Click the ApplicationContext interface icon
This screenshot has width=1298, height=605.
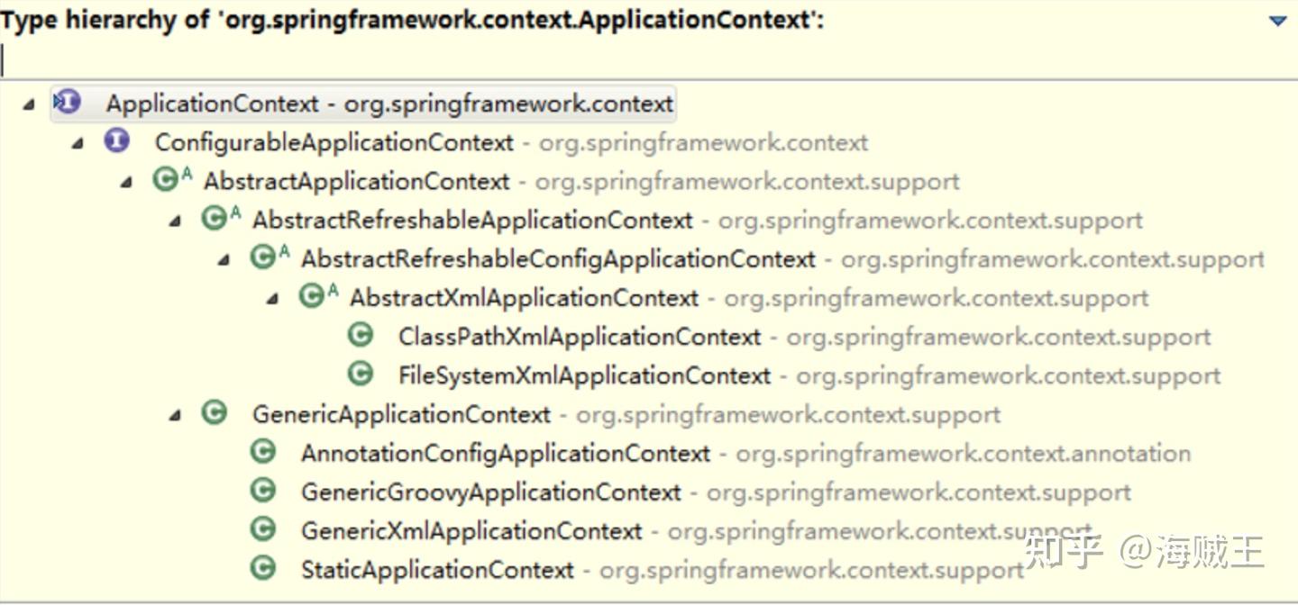point(69,103)
